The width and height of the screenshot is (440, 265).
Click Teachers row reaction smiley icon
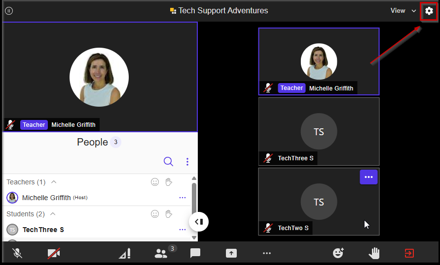[155, 182]
